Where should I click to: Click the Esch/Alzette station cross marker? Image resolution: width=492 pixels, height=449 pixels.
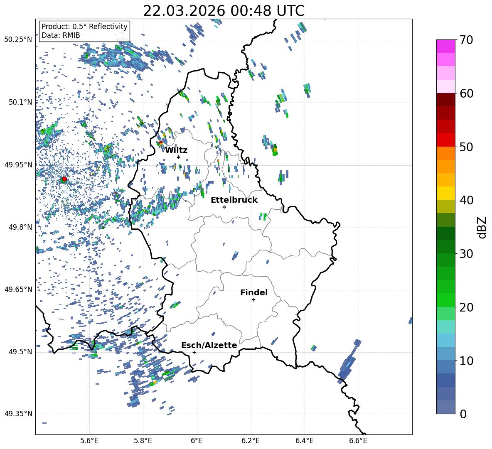194,352
